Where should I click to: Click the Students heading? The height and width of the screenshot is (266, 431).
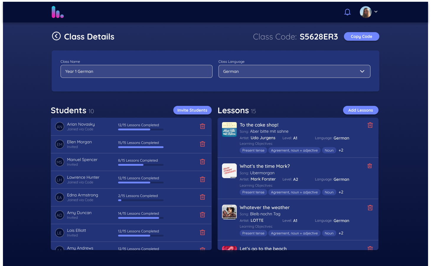[x=68, y=110]
